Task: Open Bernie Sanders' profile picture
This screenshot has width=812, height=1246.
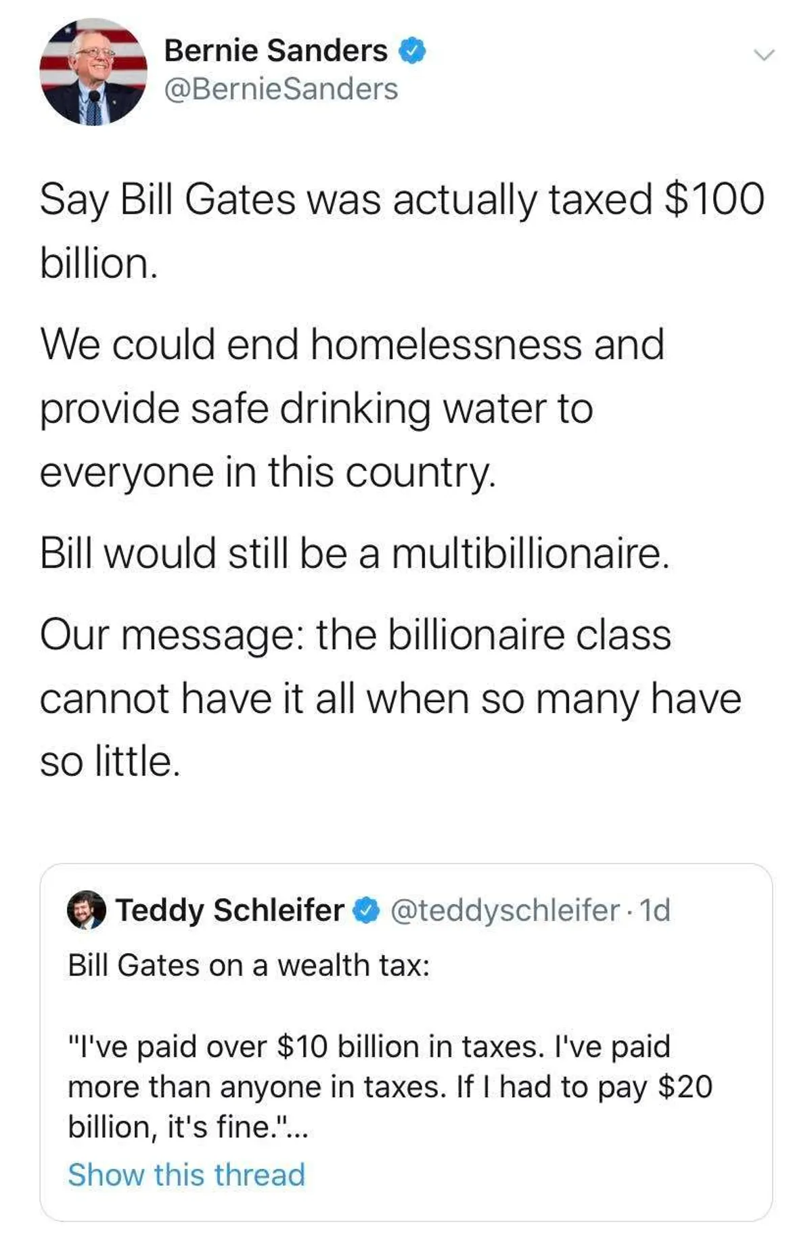Action: (x=93, y=72)
